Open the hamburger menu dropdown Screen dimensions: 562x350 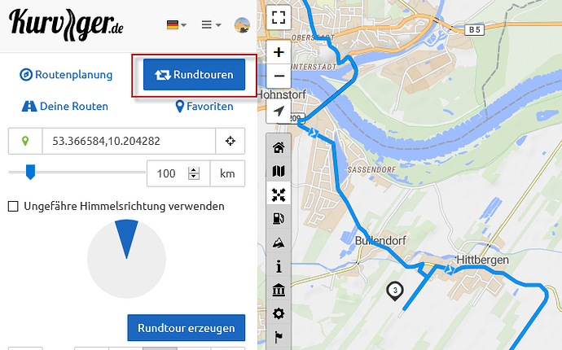(211, 24)
